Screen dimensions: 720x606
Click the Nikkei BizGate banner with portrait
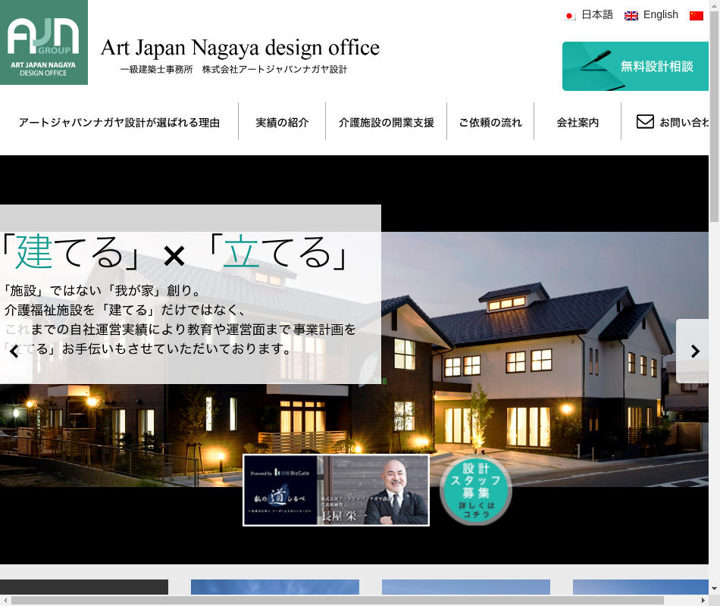(336, 490)
